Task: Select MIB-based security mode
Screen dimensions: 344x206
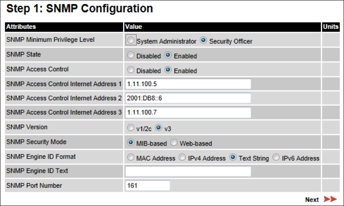Action: point(131,142)
